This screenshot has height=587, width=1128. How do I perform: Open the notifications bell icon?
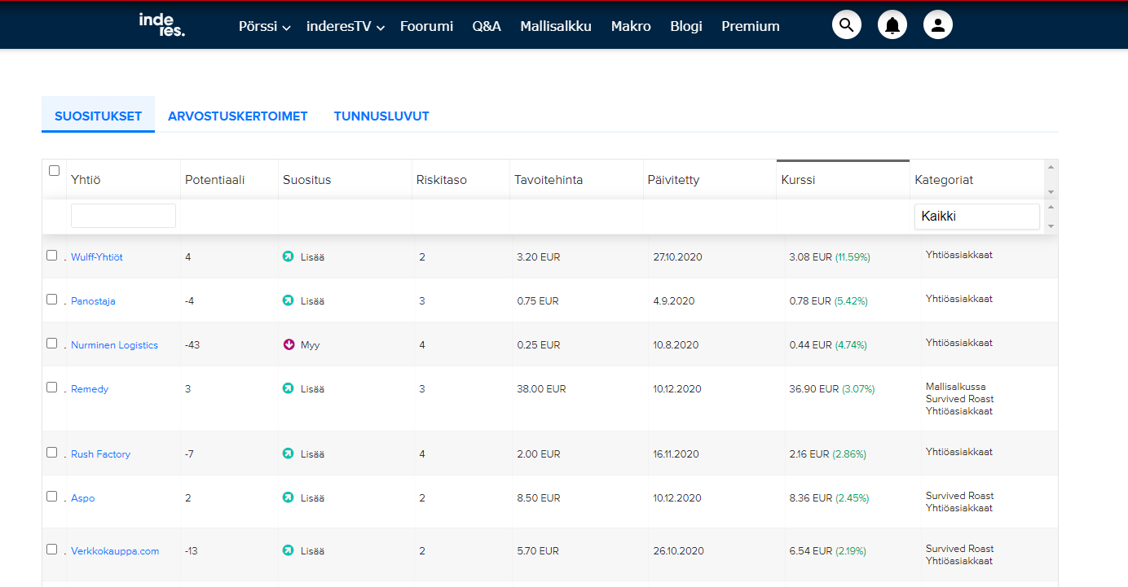(x=892, y=25)
